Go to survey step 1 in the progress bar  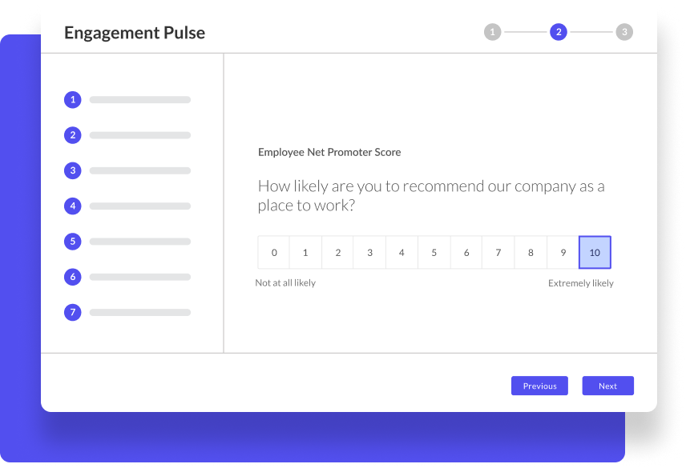tap(492, 32)
